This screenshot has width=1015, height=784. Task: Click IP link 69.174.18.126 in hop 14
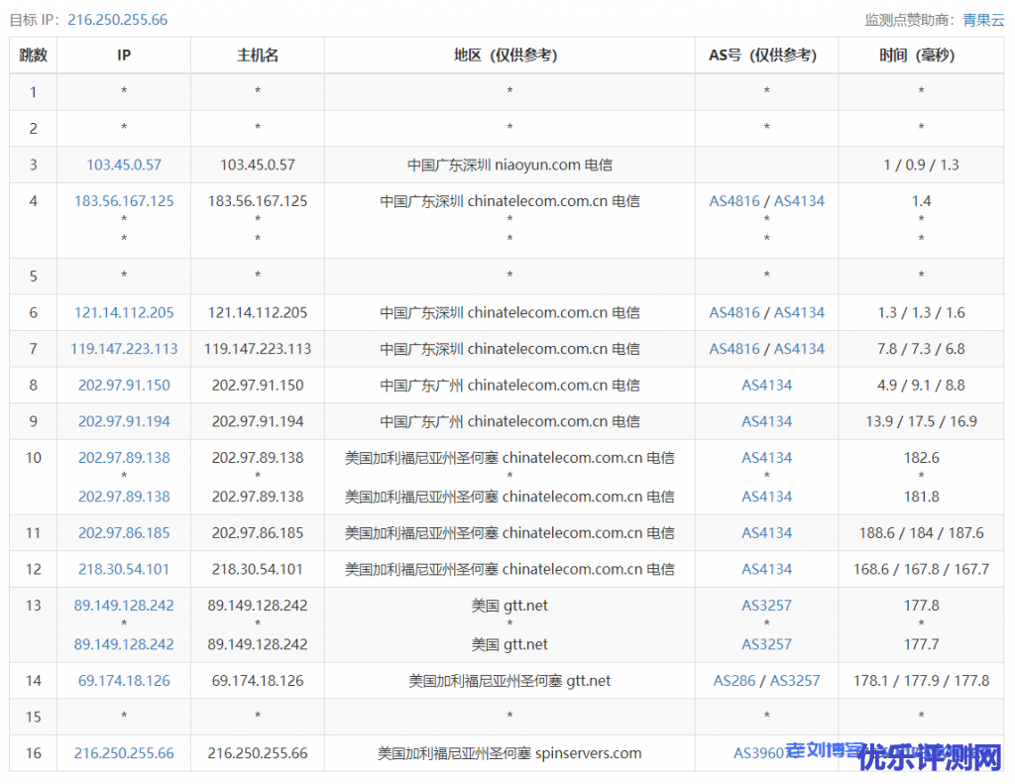(x=124, y=681)
